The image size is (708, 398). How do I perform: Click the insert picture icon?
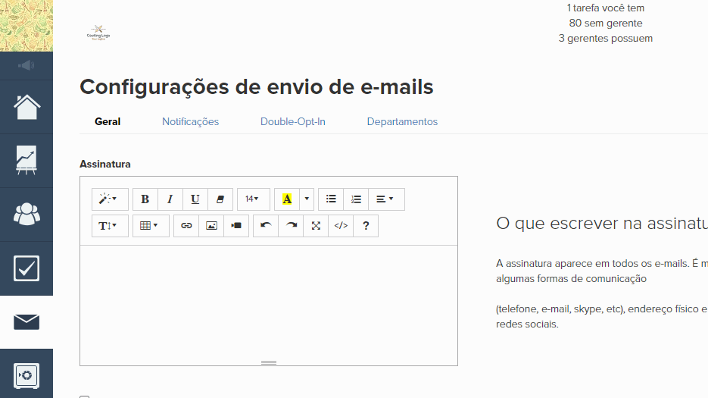tap(211, 226)
